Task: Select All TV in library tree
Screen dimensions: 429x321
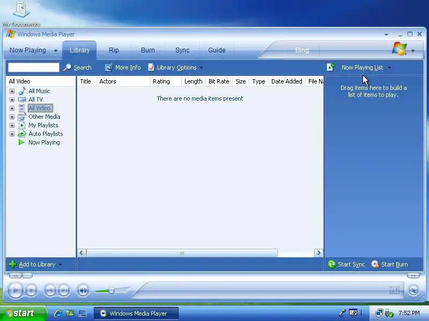Action: click(x=35, y=100)
